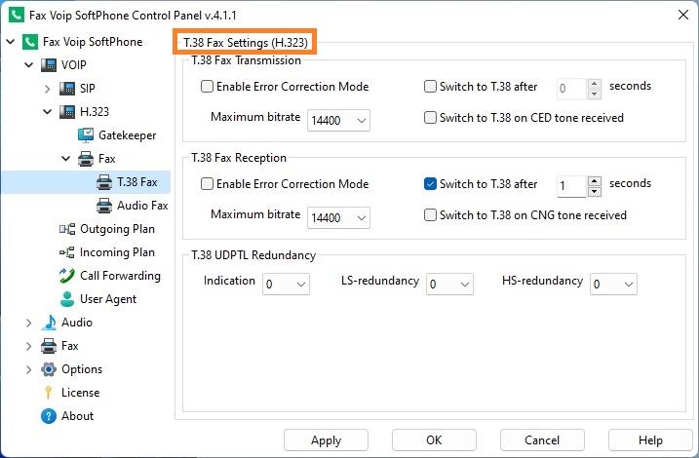The image size is (699, 458).
Task: Enable Error Correction Mode for Fax Transmission
Action: [x=207, y=87]
